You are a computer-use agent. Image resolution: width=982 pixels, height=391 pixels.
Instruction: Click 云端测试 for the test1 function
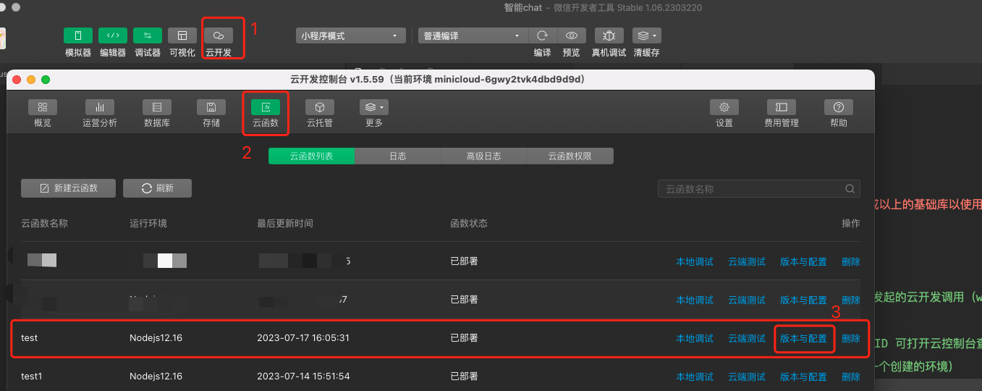click(x=747, y=377)
